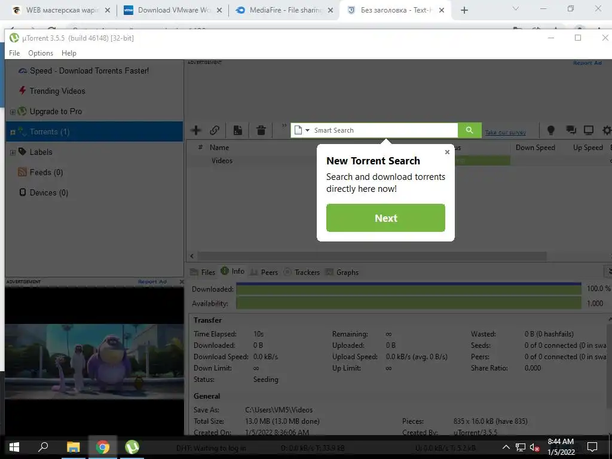Open File Explorer from taskbar
This screenshot has height=459, width=612.
pos(73,447)
